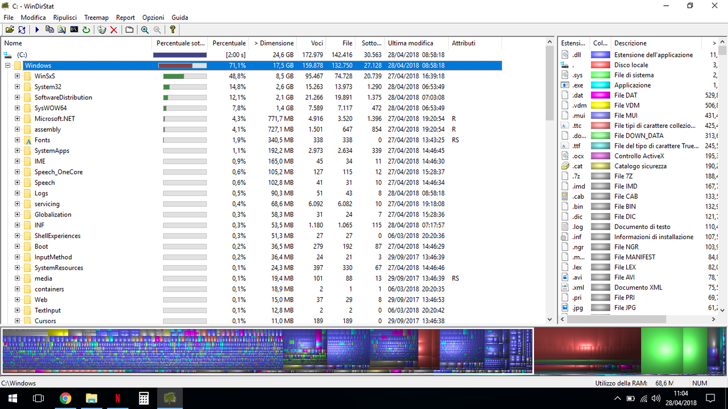
Task: Click the Windows Start button
Action: point(13,398)
